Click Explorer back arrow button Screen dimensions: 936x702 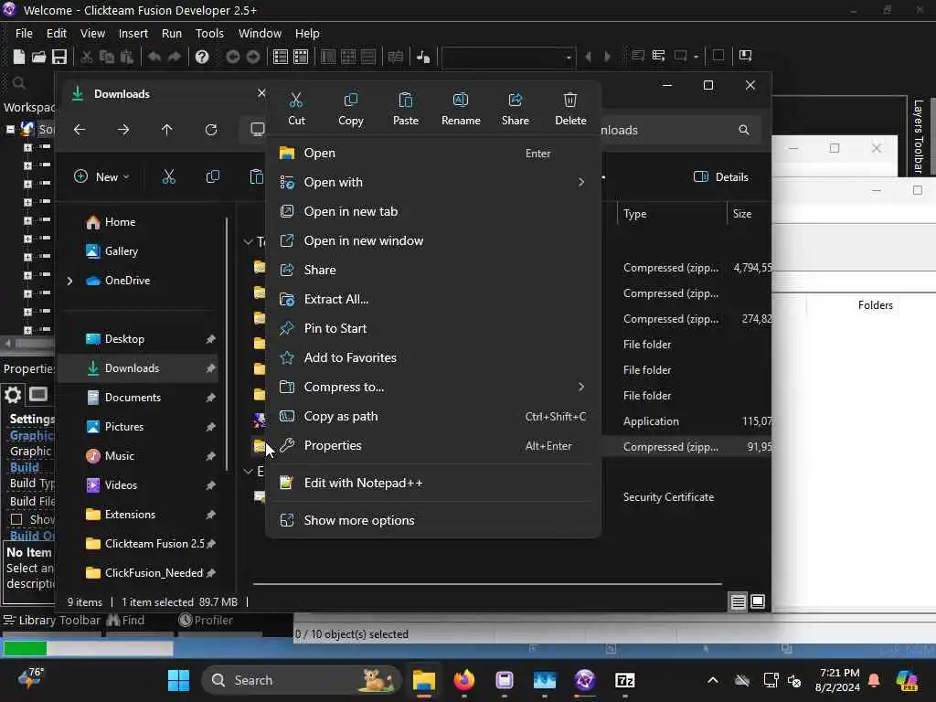[80, 130]
